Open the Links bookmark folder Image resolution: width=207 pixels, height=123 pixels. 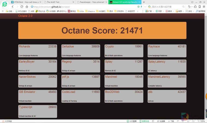tap(81, 11)
